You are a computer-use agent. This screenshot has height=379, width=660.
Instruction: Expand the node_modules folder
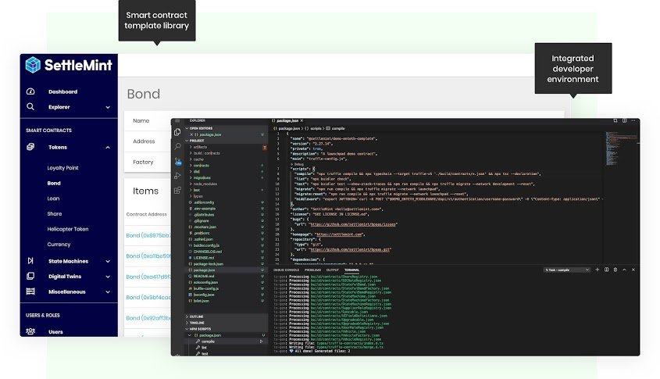coord(203,184)
